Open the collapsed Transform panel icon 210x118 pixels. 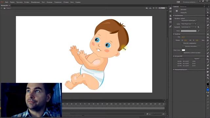pos(170,22)
